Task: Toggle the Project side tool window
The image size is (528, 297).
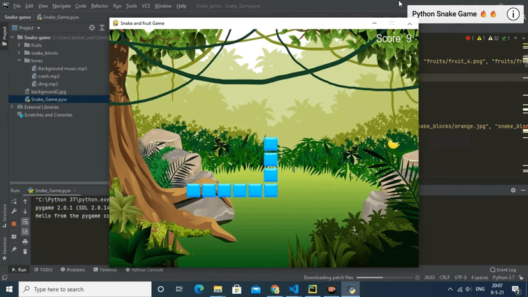Action: pyautogui.click(x=4, y=36)
